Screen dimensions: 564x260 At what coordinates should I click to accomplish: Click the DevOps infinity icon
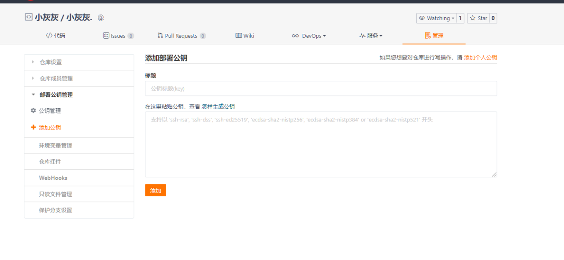(295, 36)
